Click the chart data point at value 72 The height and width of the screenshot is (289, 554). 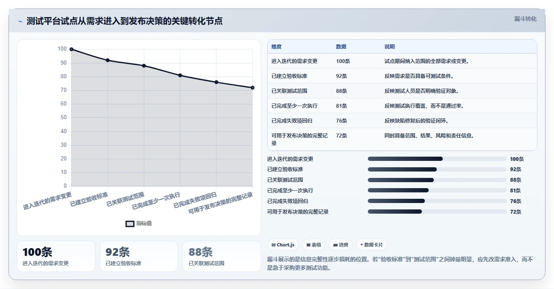(x=252, y=88)
